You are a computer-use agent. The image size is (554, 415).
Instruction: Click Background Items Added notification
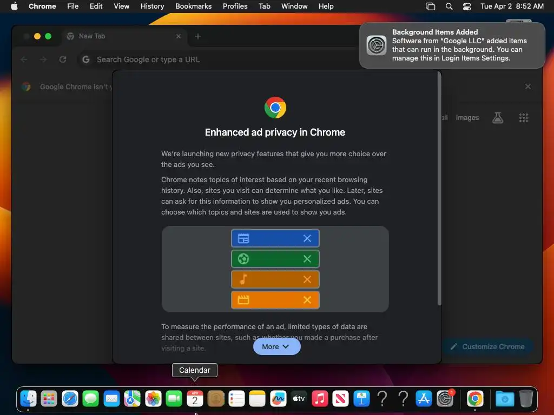pyautogui.click(x=452, y=45)
